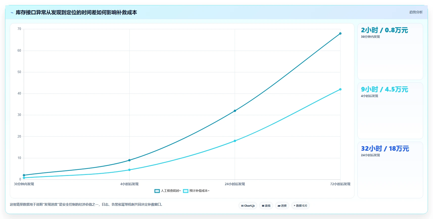The image size is (433, 219).
Task: Select the Chart.js chip
Action: 248,206
